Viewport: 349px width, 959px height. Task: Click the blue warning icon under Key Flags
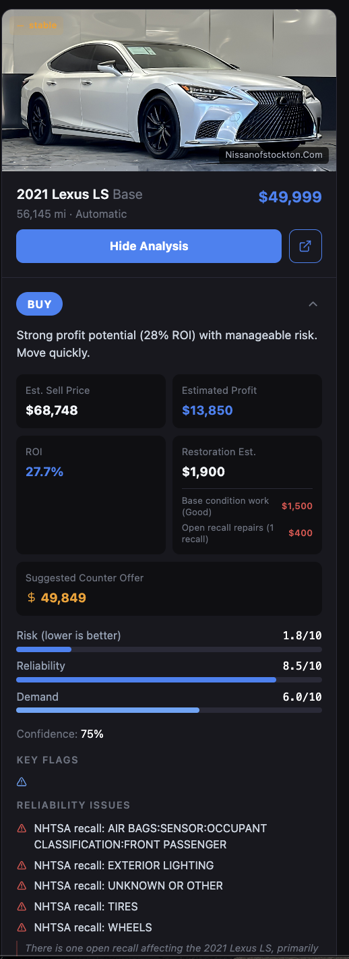pyautogui.click(x=22, y=782)
